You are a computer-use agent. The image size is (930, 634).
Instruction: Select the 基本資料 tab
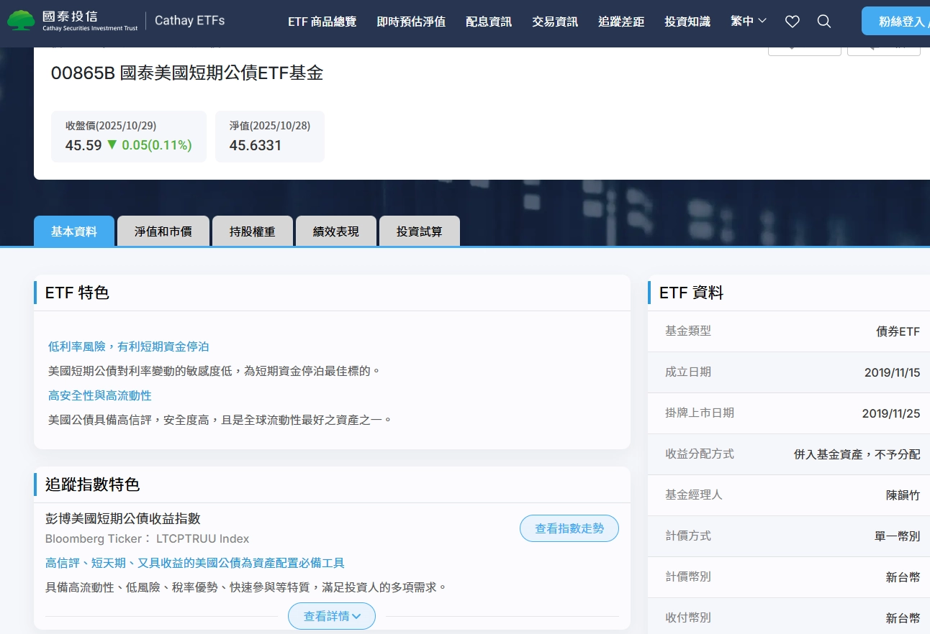[x=74, y=231]
